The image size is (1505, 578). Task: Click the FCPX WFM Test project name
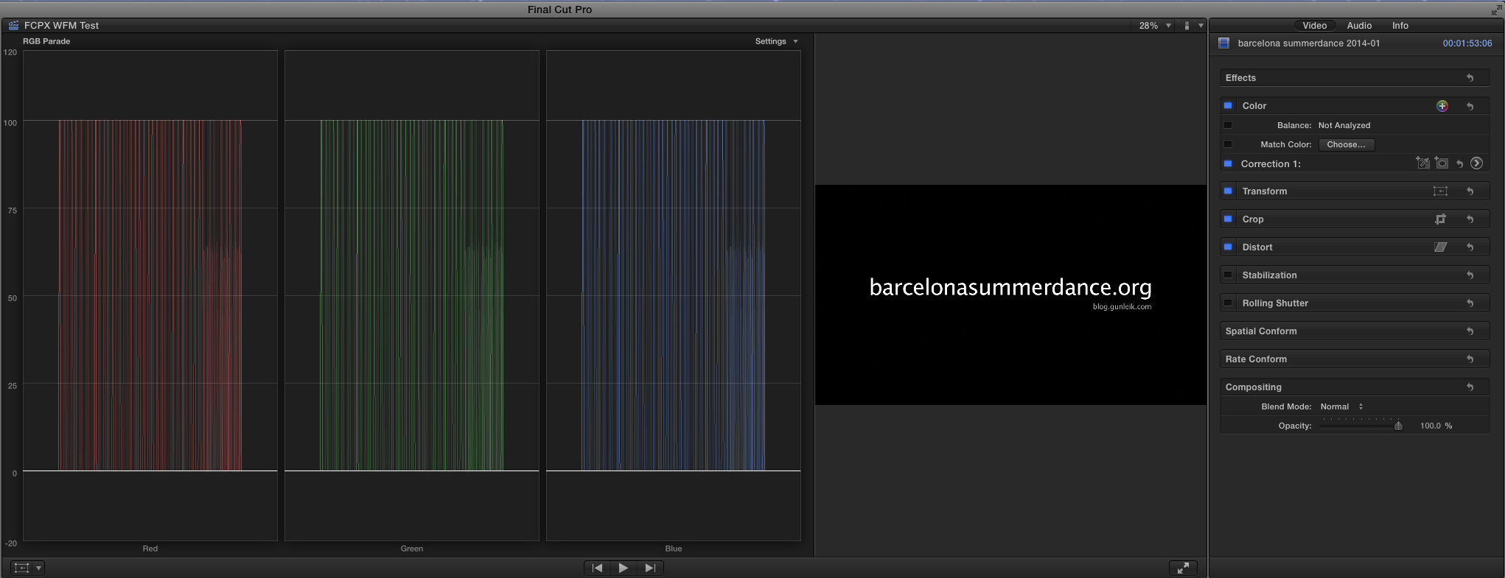61,26
